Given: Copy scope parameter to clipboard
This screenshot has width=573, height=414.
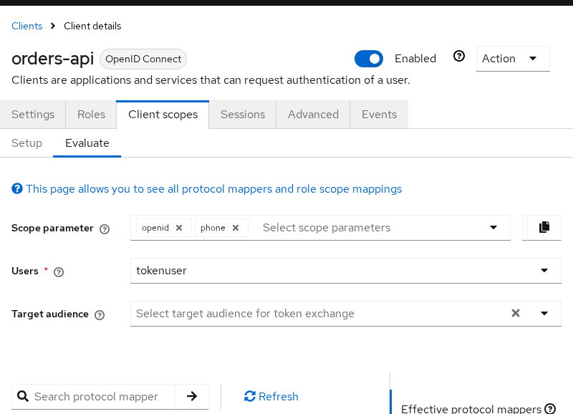Looking at the screenshot, I should point(544,227).
